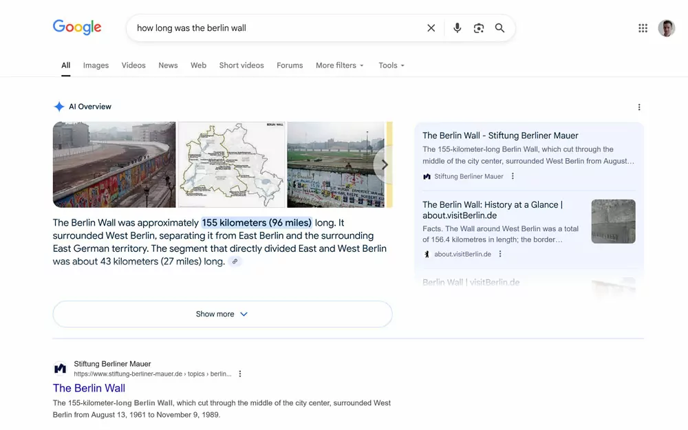Clear the search query using the X icon
The width and height of the screenshot is (688, 430).
click(431, 28)
